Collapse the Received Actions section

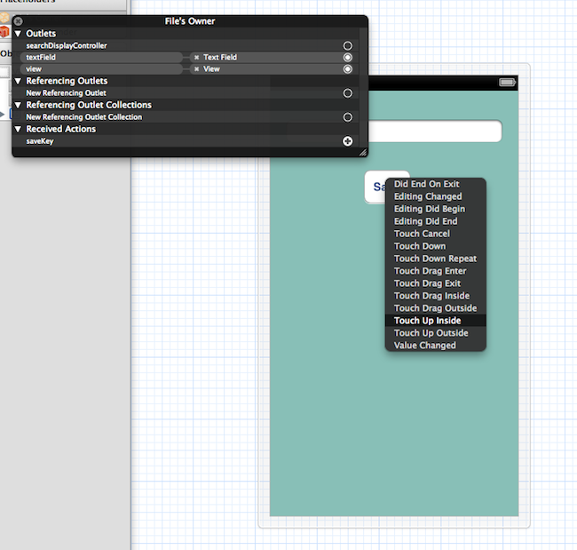[18, 130]
